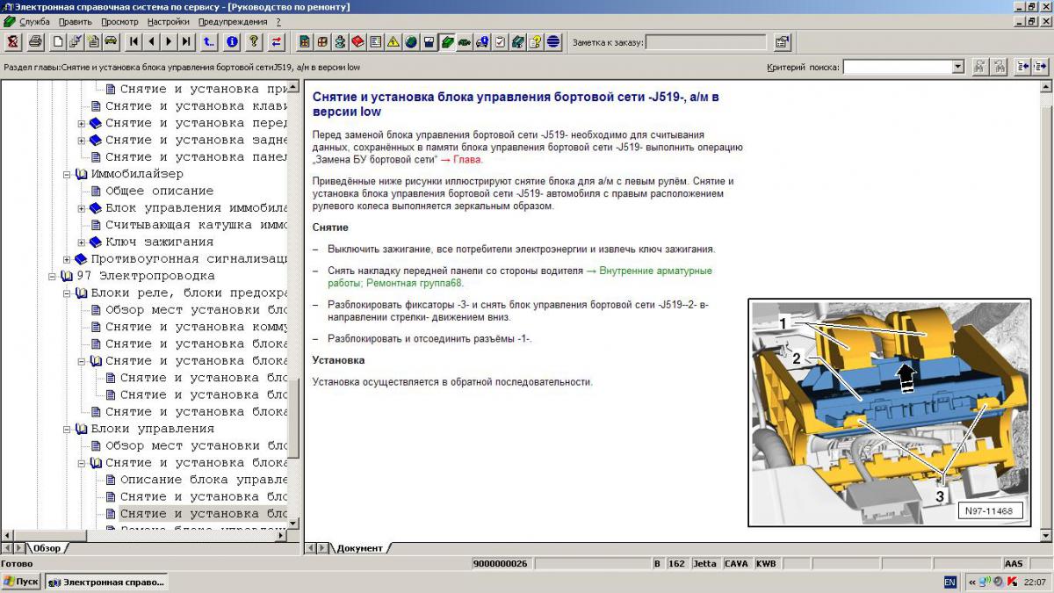Click the first binoculars search icon

tap(980, 67)
